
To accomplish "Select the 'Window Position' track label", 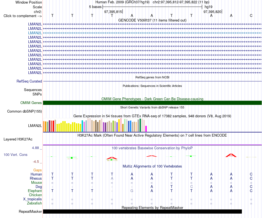I will click(29, 2).
